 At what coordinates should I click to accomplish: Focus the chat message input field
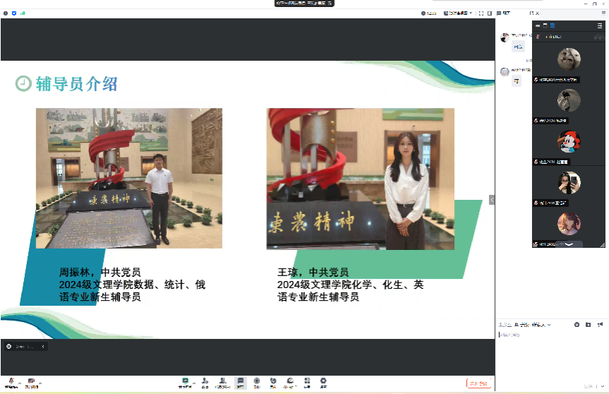[x=552, y=355]
